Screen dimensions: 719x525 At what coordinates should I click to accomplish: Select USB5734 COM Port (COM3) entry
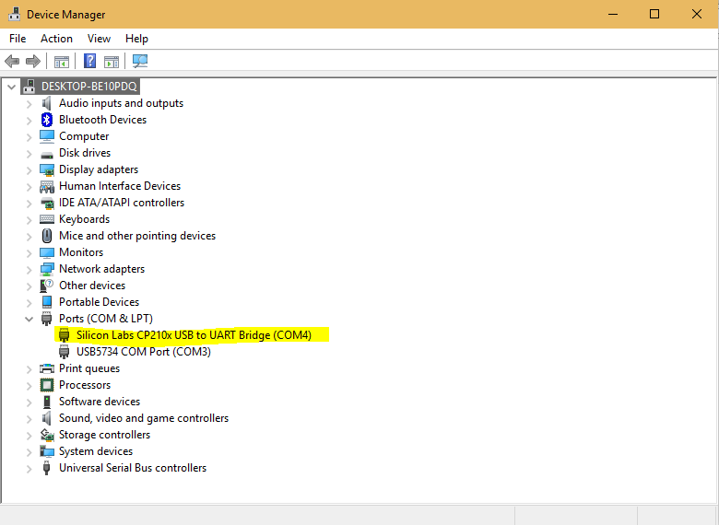pos(144,351)
